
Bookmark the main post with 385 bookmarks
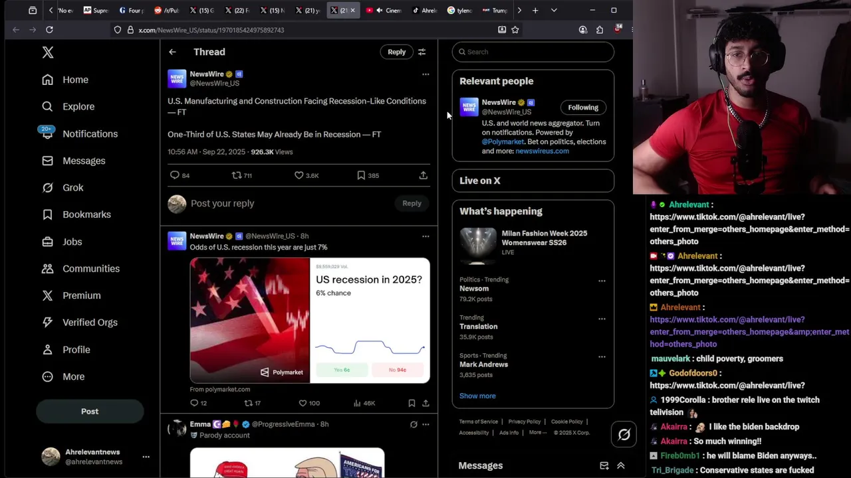coord(361,175)
